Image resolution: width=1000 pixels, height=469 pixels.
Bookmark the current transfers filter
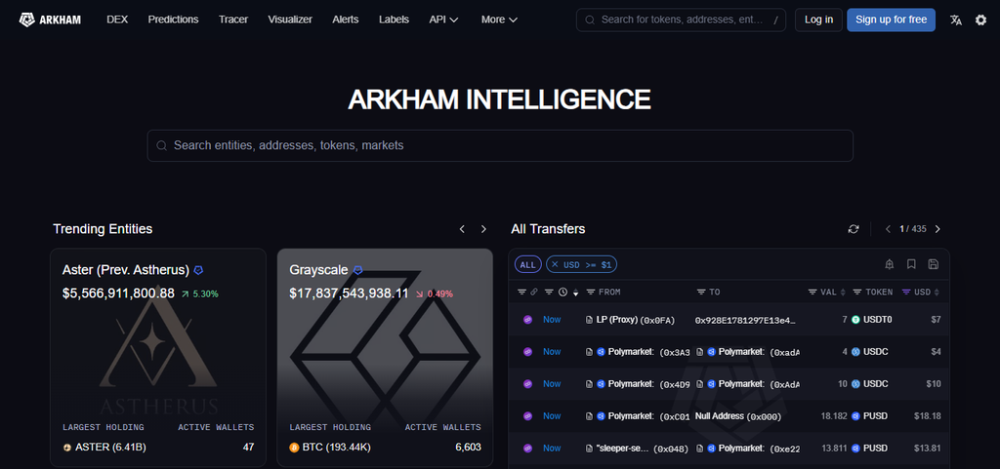[911, 264]
